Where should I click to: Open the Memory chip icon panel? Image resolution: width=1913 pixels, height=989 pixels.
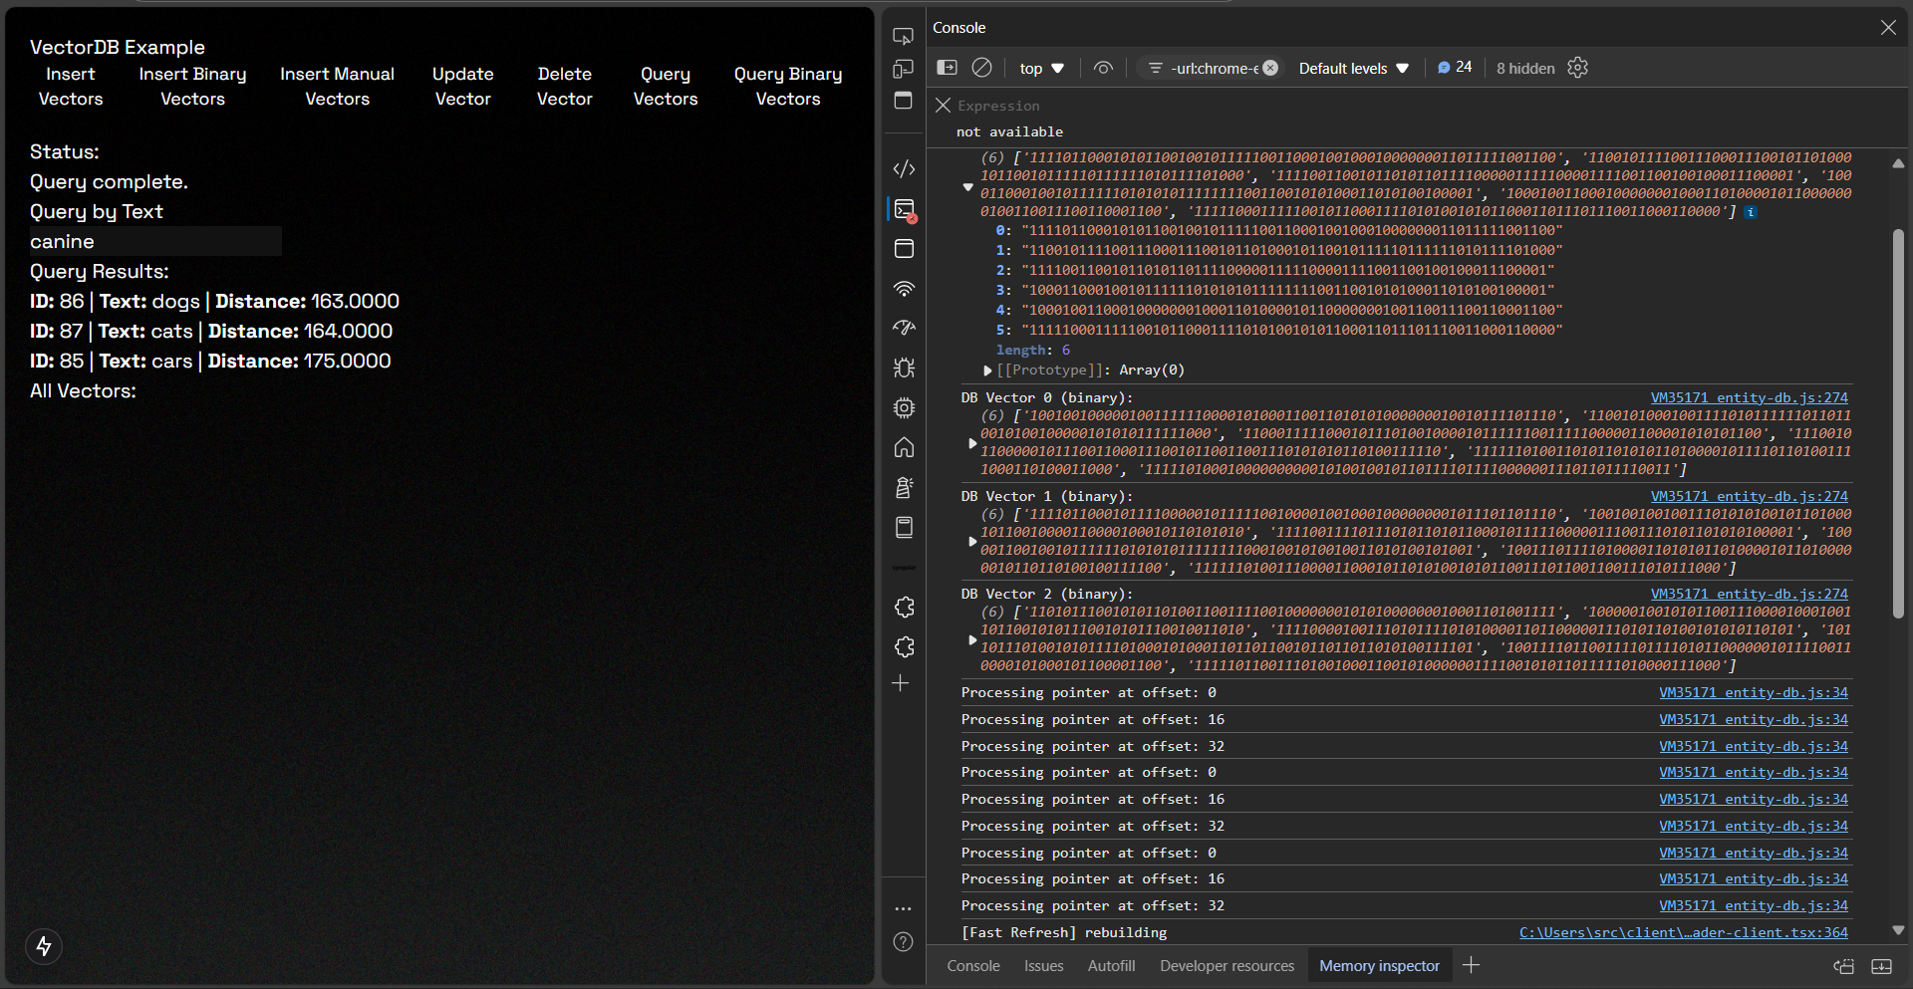[x=904, y=407]
